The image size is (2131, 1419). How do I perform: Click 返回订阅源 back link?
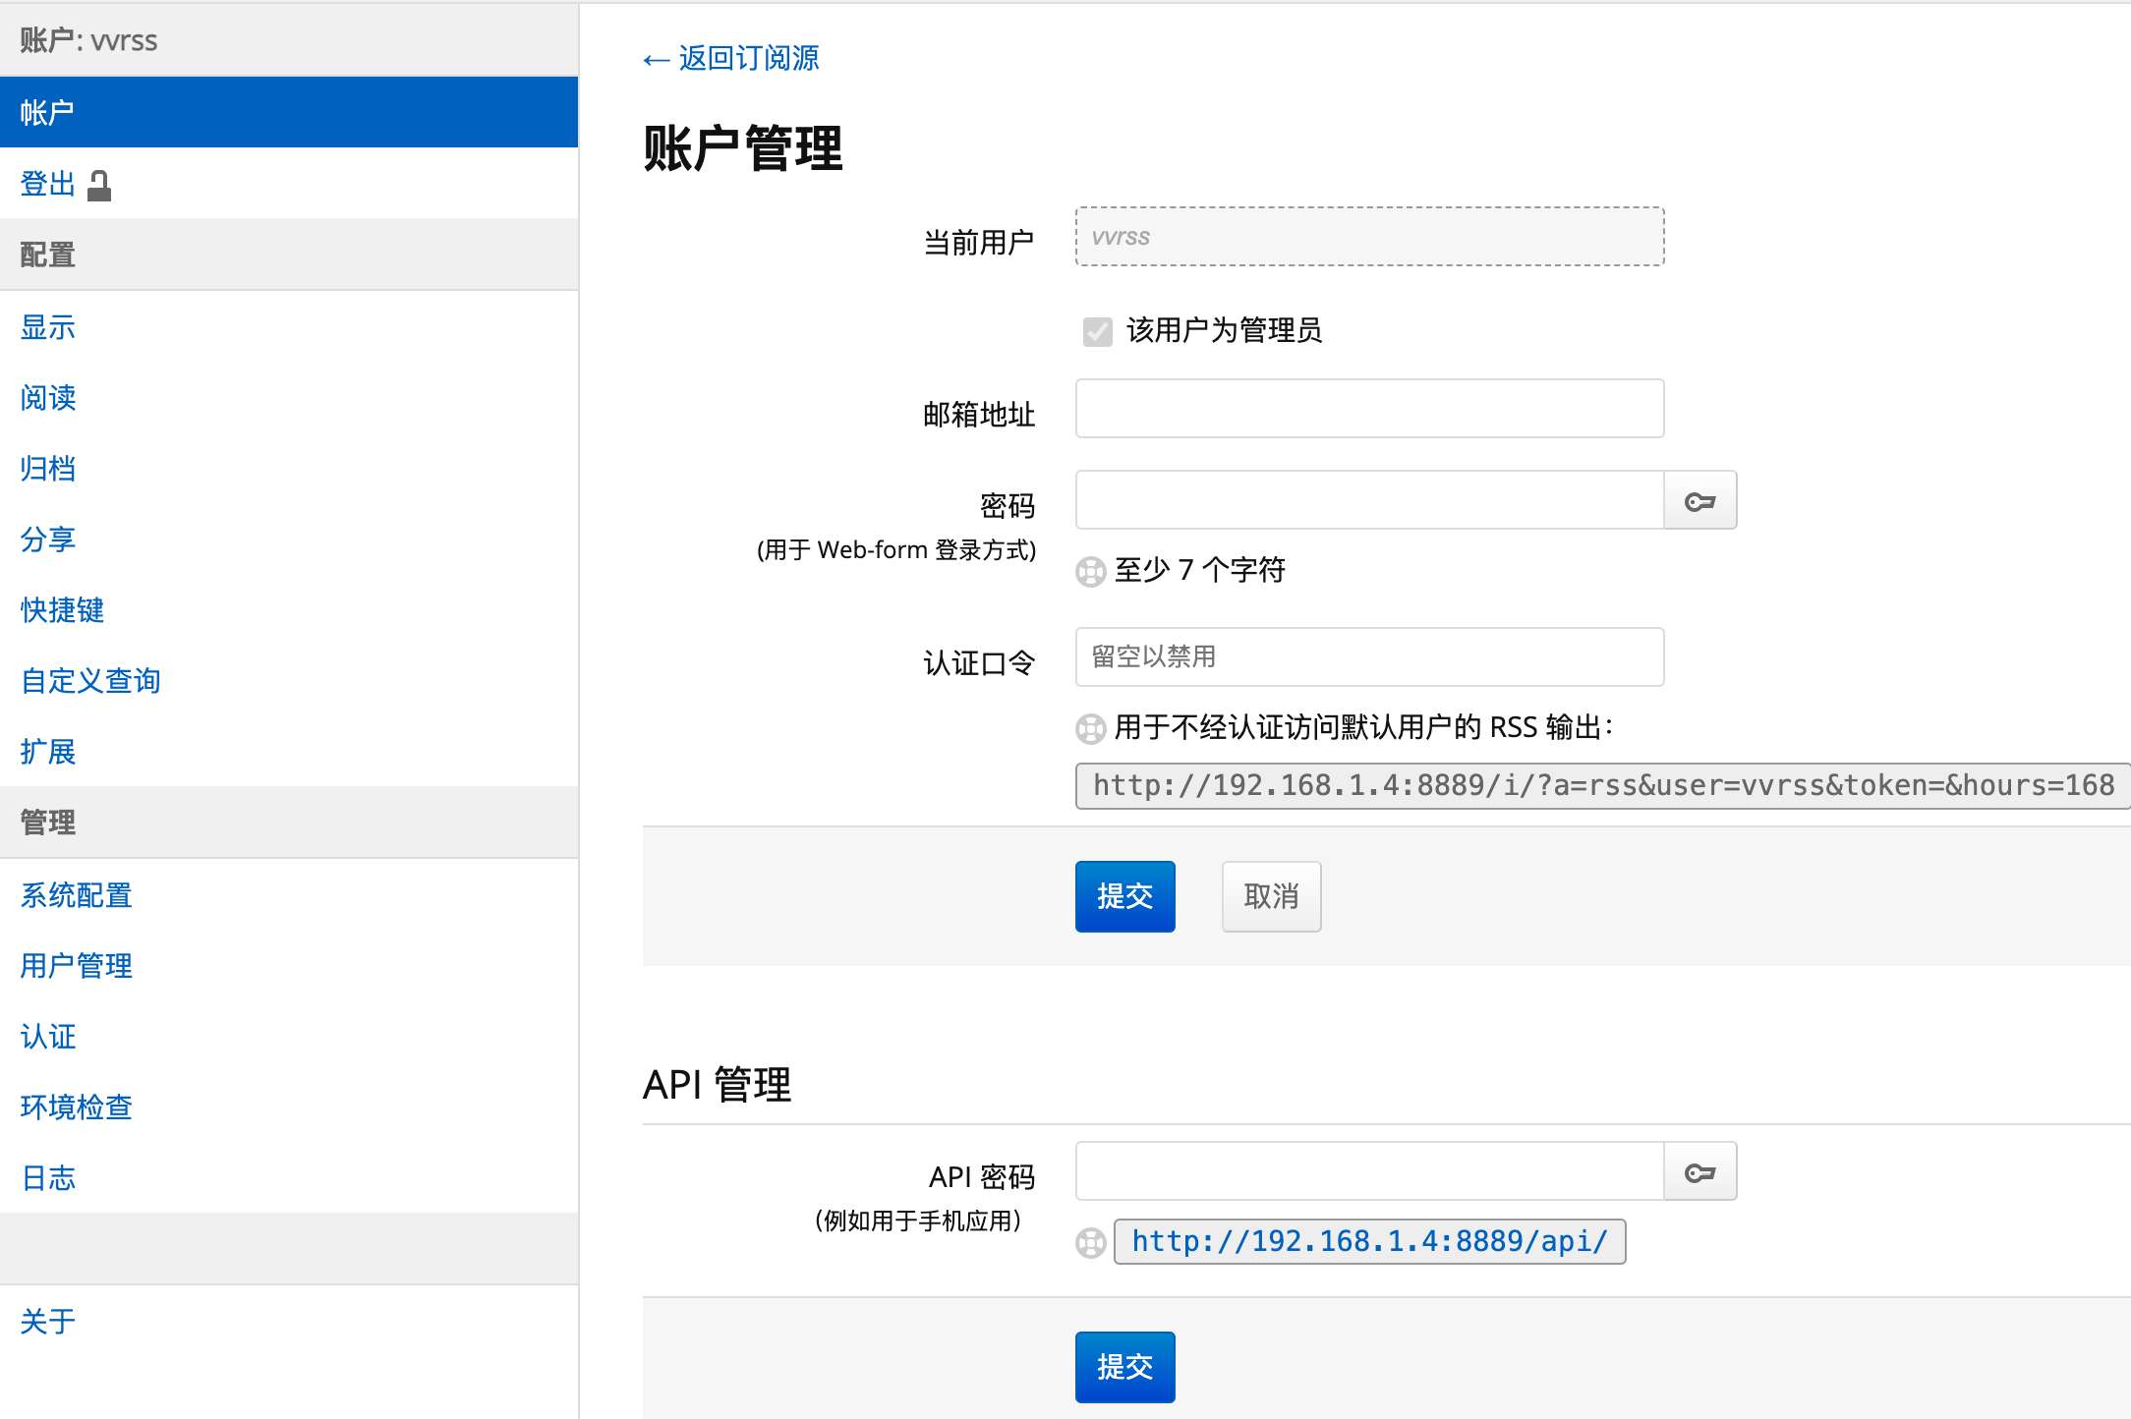tap(731, 58)
